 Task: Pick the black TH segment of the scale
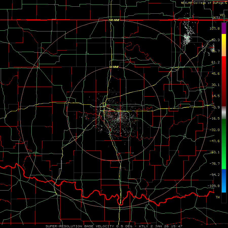coord(224,198)
